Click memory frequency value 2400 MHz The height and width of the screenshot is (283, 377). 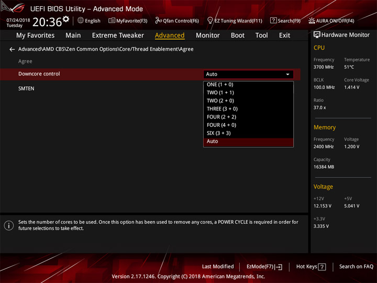point(324,147)
